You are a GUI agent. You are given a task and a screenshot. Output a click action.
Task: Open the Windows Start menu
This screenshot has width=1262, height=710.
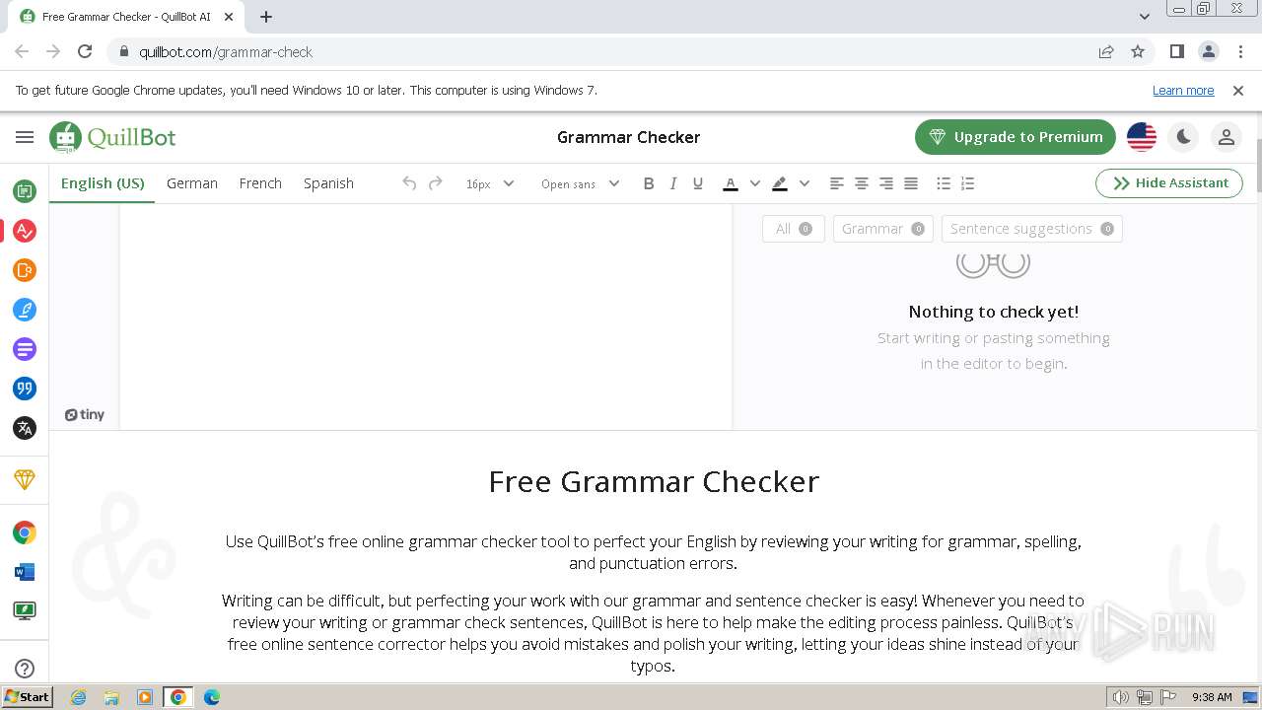(x=28, y=697)
